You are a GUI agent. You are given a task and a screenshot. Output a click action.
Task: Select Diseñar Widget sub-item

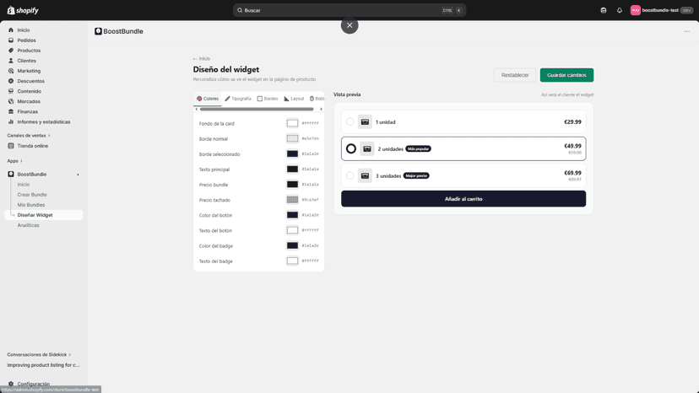click(x=43, y=215)
